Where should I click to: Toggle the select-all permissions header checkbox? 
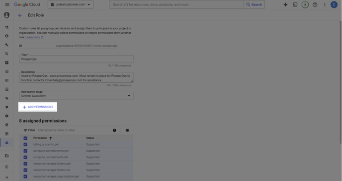(25, 138)
